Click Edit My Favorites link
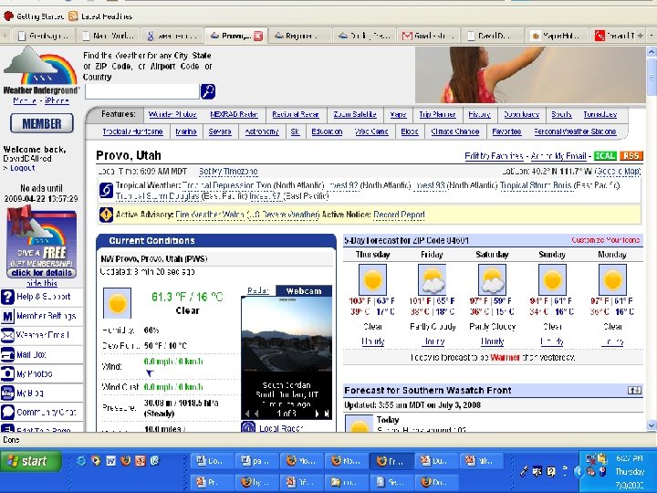 (x=494, y=156)
